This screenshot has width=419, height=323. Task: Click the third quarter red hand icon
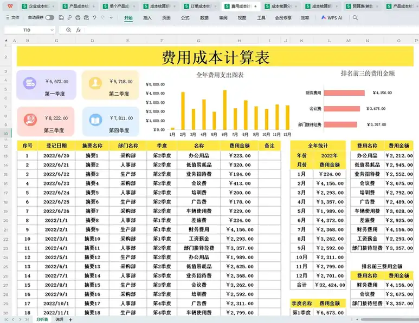(x=30, y=120)
